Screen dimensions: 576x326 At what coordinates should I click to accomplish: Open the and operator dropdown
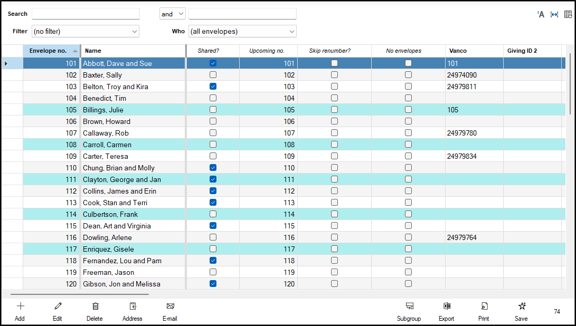[x=173, y=14]
